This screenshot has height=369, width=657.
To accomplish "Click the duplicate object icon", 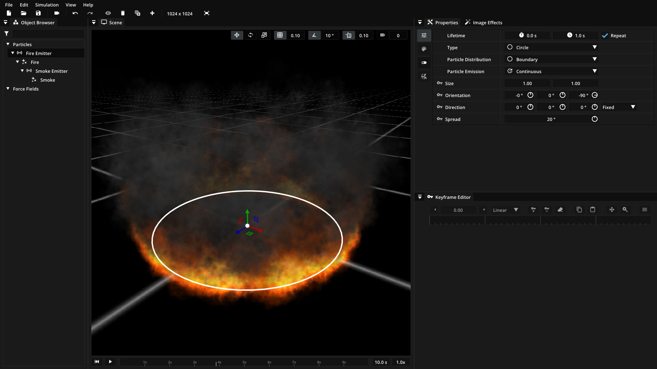I will pos(138,13).
